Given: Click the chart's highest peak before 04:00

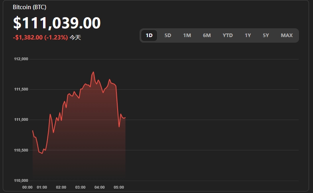Looking at the screenshot, I should click(x=93, y=72).
